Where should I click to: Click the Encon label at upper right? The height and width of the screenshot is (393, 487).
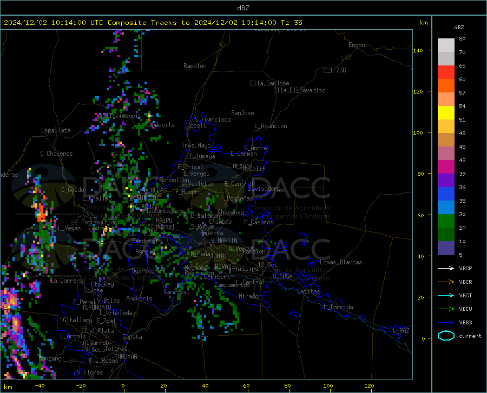pos(357,45)
